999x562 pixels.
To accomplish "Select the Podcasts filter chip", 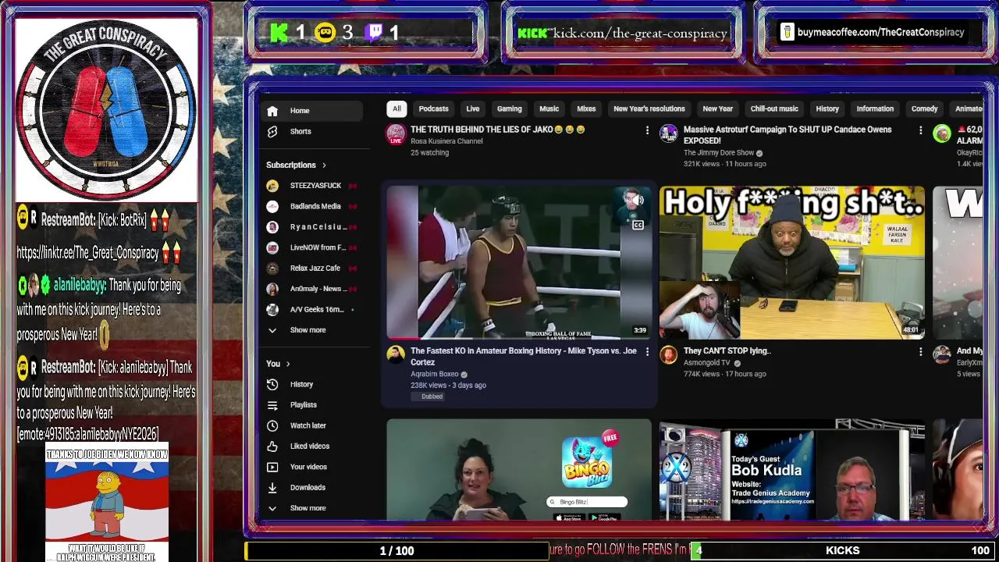I will [x=433, y=109].
